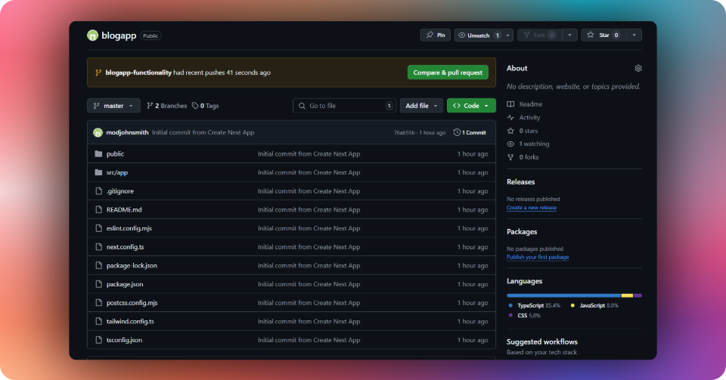Expand the Star lists dropdown arrow

pos(634,36)
